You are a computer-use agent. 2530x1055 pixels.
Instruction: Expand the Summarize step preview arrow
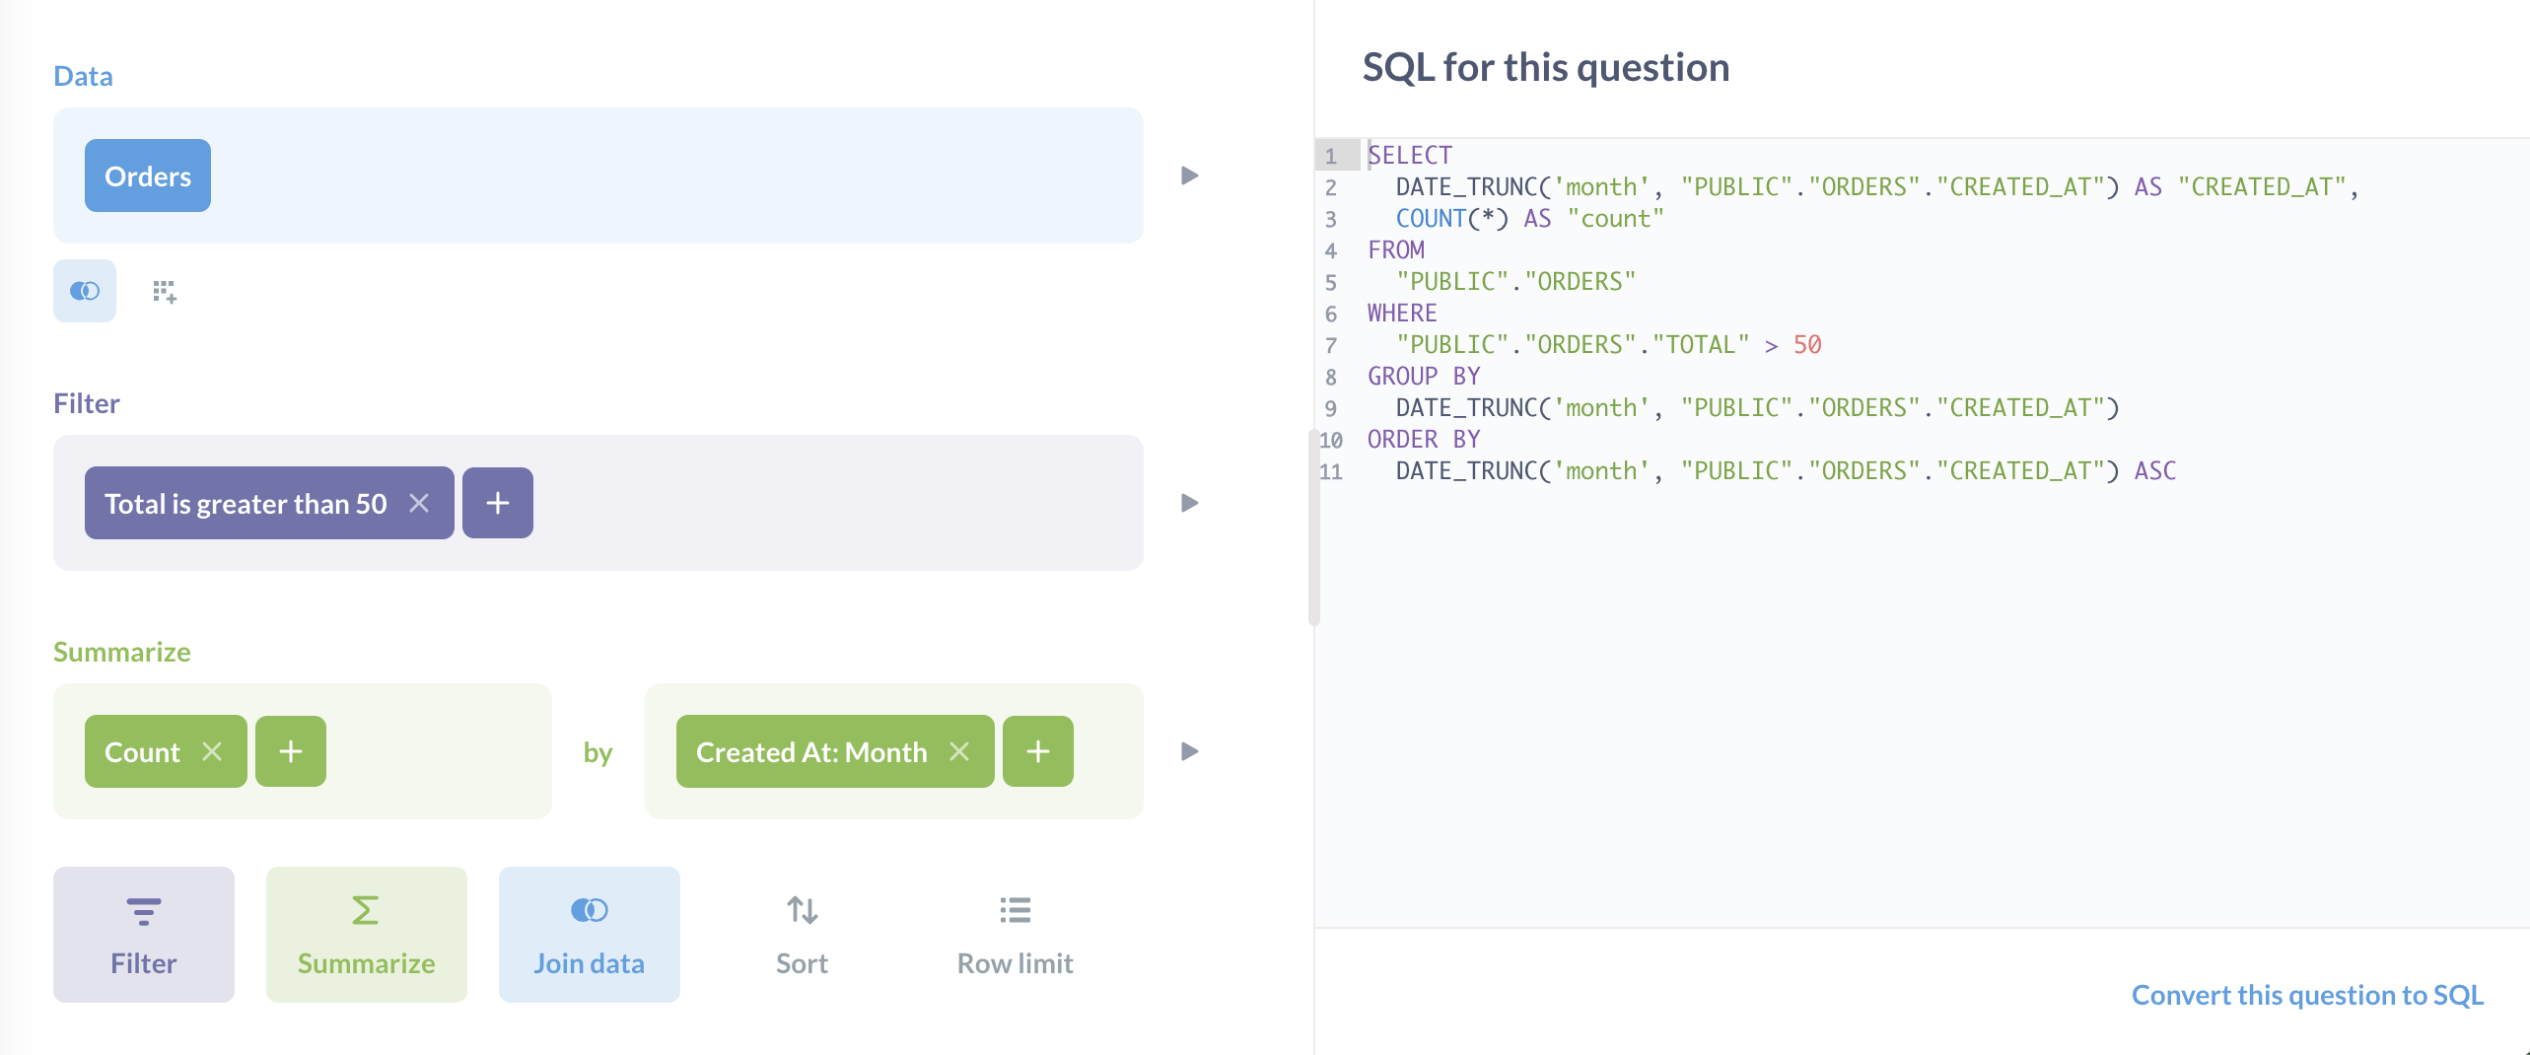(x=1189, y=751)
